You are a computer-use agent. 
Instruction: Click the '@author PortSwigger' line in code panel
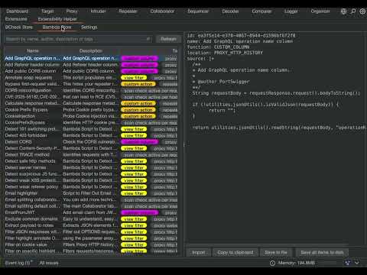coord(223,82)
